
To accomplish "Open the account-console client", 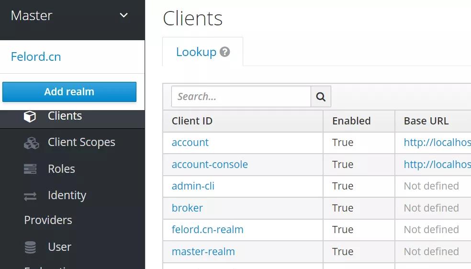I will [210, 165].
